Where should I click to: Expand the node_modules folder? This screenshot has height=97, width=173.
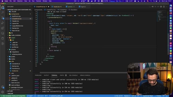(16, 35)
